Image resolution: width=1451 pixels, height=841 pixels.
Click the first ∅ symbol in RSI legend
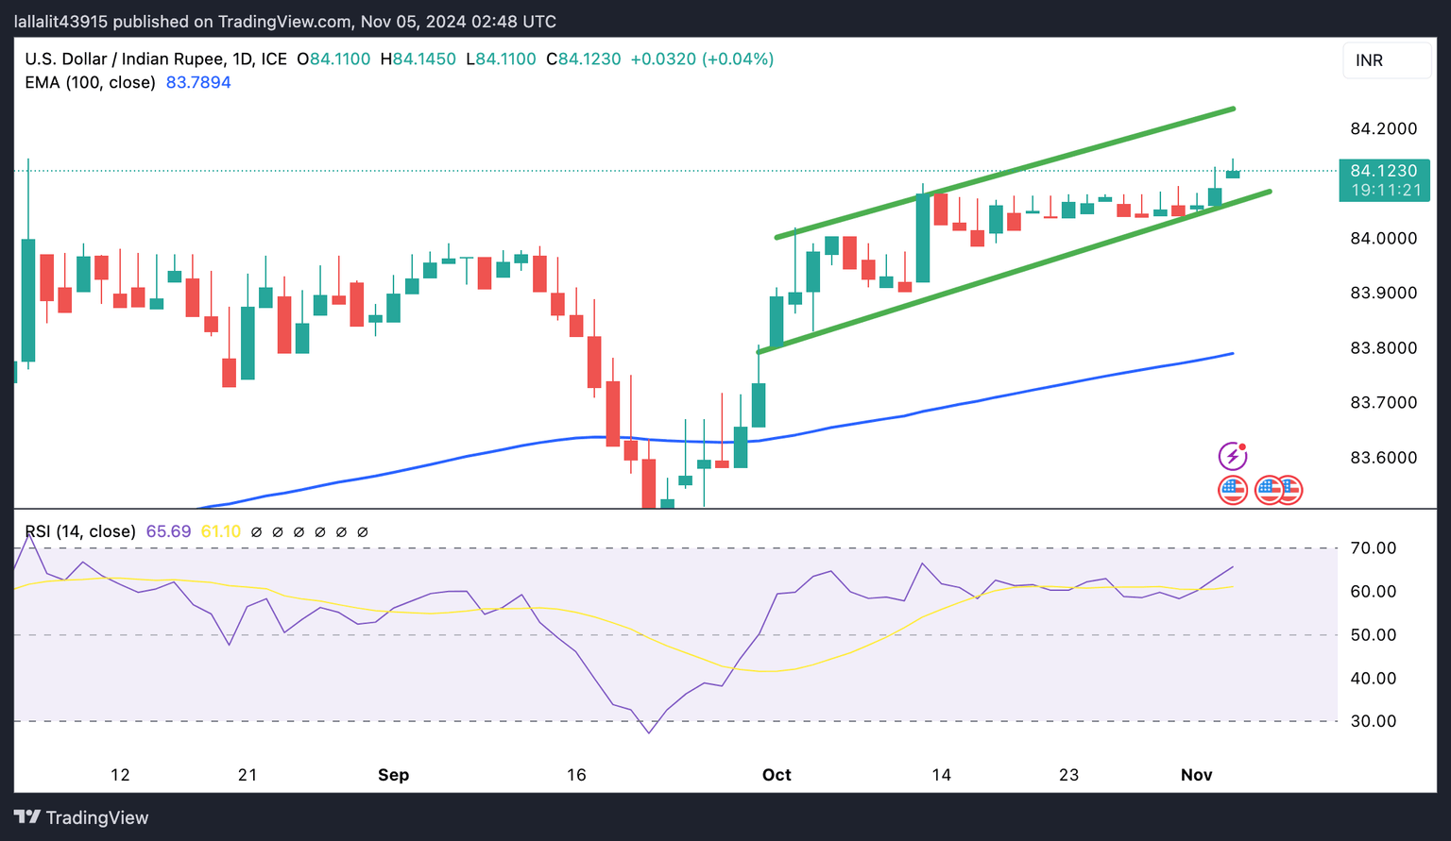coord(256,532)
